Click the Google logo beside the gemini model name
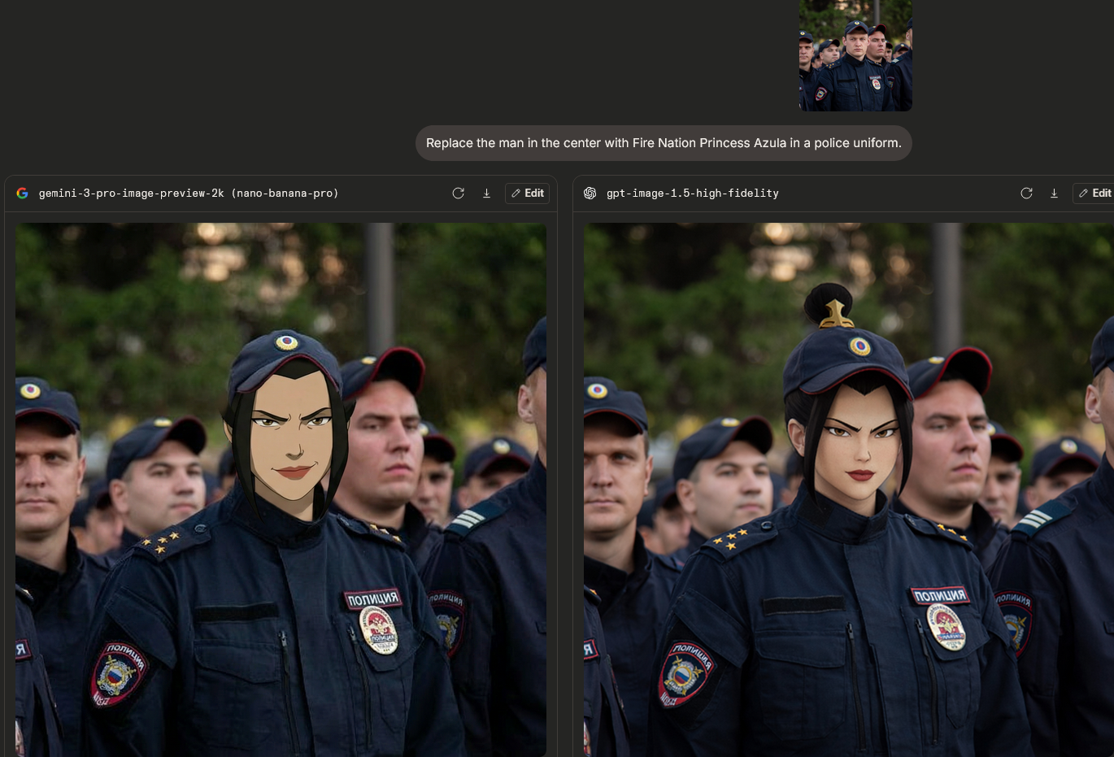The image size is (1114, 757). click(x=23, y=194)
